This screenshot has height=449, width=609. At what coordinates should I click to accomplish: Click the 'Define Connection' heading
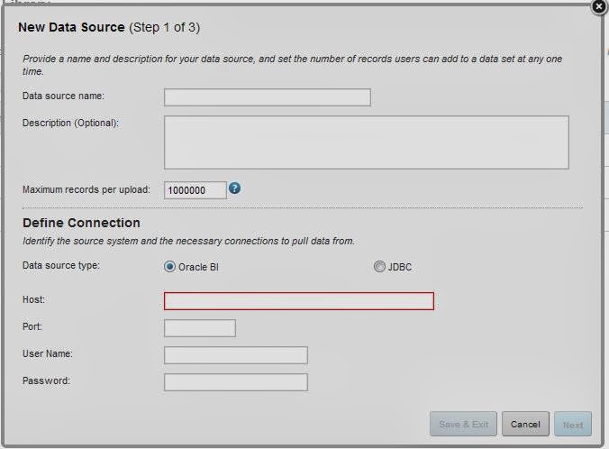tap(82, 223)
